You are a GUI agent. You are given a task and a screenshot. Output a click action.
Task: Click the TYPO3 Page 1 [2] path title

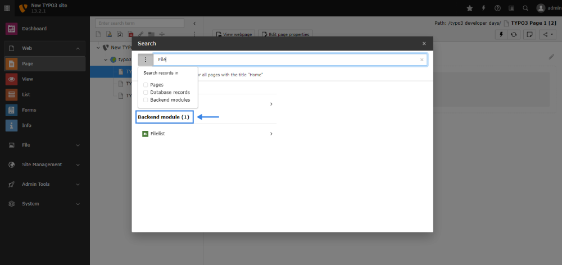tap(533, 23)
